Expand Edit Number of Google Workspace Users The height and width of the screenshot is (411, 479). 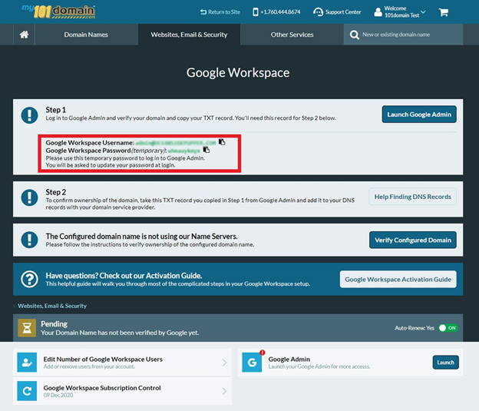[224, 363]
